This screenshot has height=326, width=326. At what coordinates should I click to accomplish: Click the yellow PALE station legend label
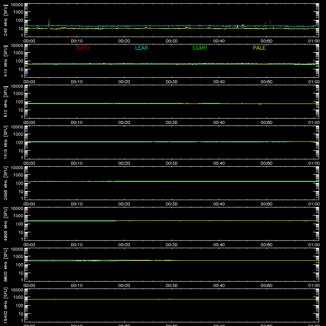coord(259,48)
